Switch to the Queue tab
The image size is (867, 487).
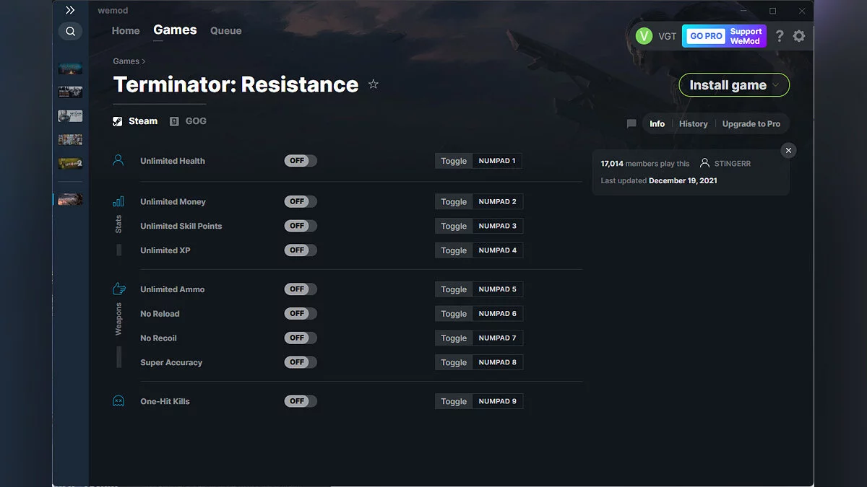(225, 30)
